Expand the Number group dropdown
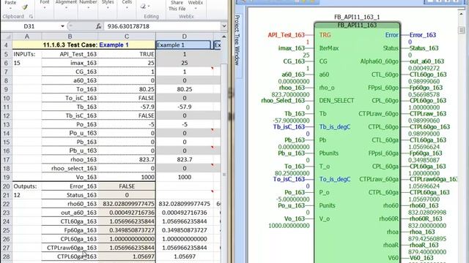 (88, 7)
